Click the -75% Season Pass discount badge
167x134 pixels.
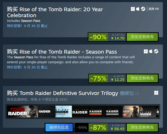point(98,78)
